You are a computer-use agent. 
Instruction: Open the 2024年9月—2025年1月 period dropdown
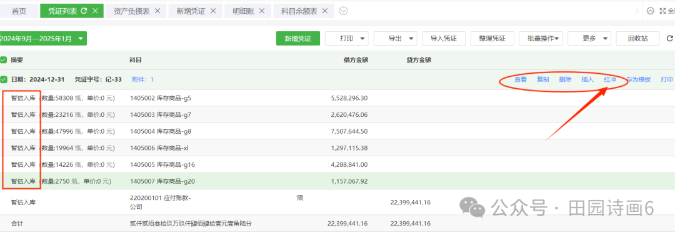[x=43, y=38]
